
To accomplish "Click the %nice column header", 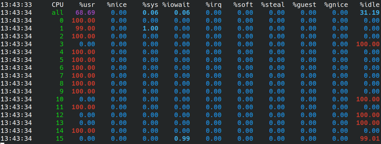I will point(117,5).
